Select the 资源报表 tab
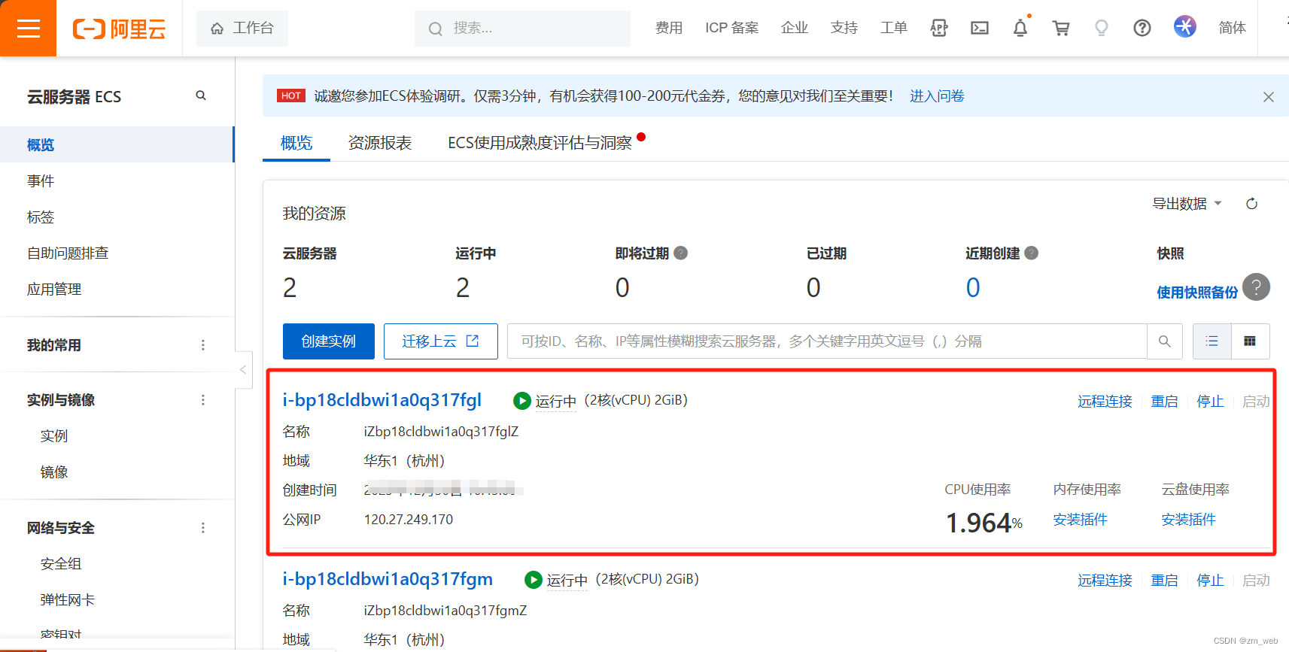Image resolution: width=1289 pixels, height=652 pixels. click(x=380, y=143)
